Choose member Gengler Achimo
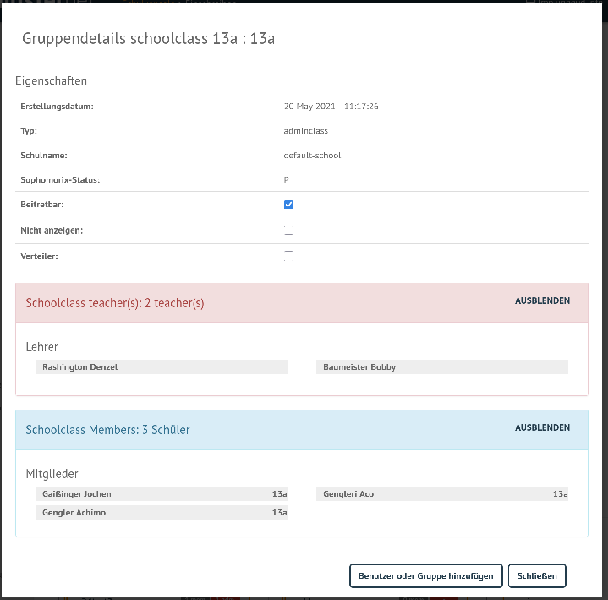This screenshot has height=600, width=608. (x=74, y=513)
